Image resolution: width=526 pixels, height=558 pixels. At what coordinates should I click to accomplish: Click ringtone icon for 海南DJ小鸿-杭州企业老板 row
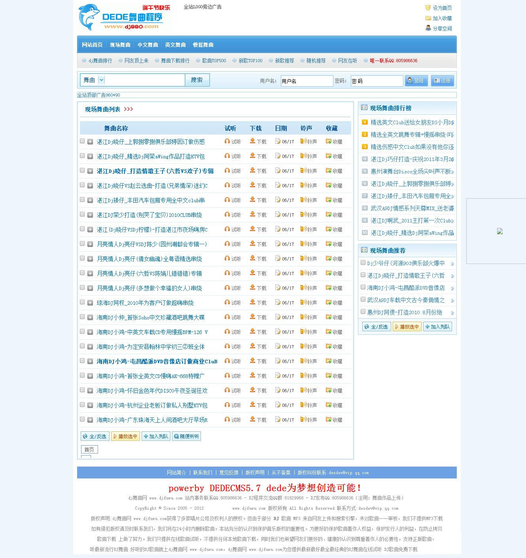pyautogui.click(x=303, y=405)
